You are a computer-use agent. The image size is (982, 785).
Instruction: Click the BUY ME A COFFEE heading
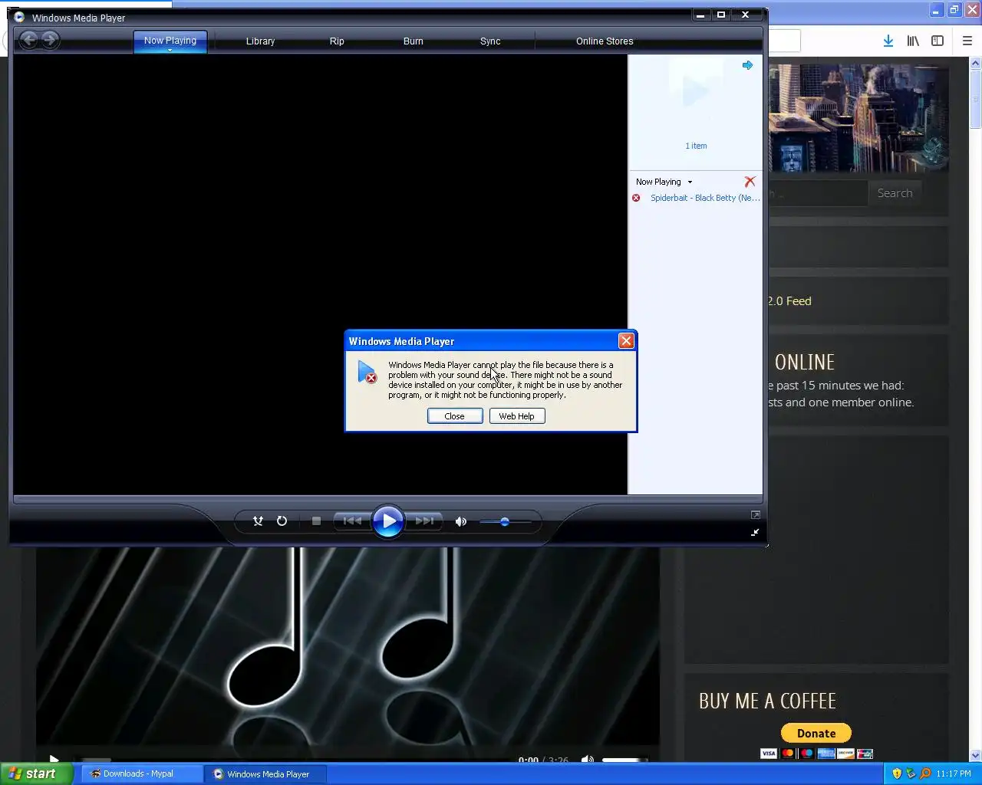point(767,701)
